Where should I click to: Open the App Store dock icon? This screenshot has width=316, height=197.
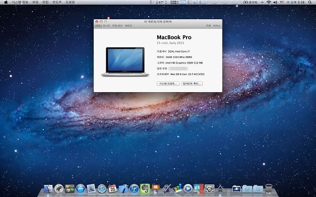[80, 189]
